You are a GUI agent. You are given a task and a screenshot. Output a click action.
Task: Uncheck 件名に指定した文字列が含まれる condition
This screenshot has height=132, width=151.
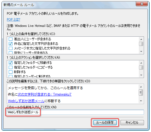[x=11, y=44]
